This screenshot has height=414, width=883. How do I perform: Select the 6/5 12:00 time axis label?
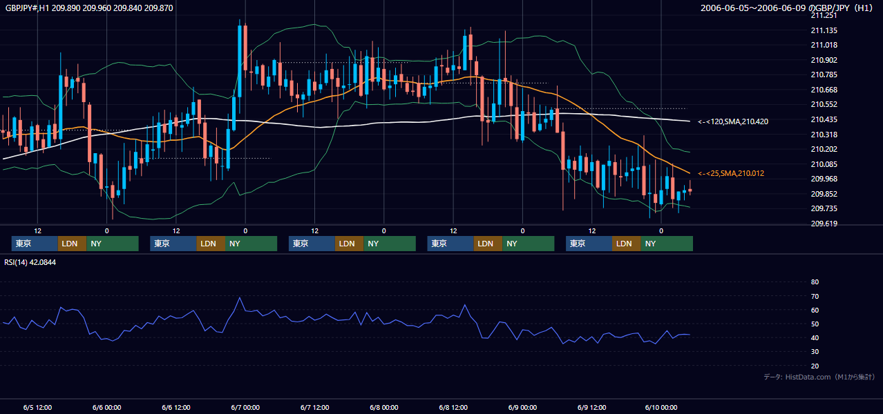click(x=37, y=407)
